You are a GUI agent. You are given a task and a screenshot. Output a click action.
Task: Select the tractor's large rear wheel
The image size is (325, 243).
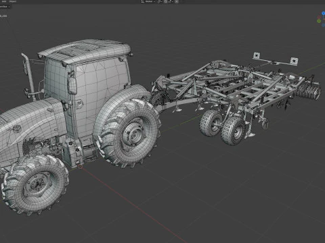(x=129, y=133)
